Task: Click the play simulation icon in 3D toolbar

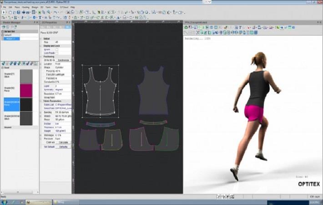Action: (207, 27)
